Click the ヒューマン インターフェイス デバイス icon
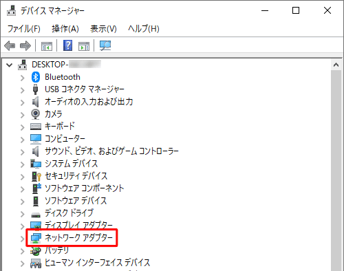Screen dimensions: 344x271 point(36,263)
